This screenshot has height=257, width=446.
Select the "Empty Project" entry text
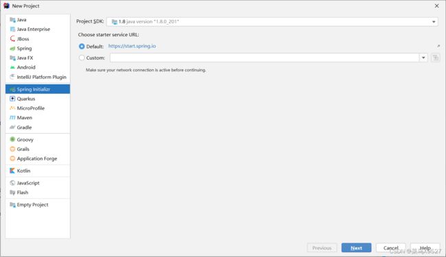point(32,205)
